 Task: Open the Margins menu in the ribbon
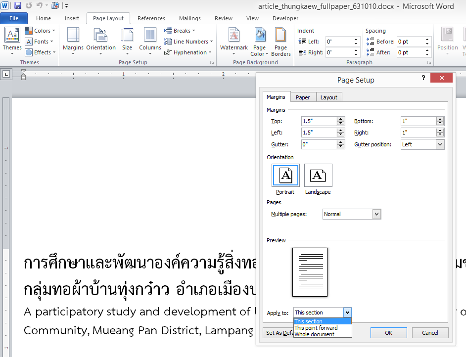[73, 40]
